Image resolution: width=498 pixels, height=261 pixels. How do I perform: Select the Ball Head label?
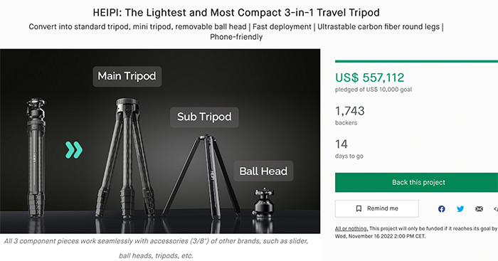[263, 171]
